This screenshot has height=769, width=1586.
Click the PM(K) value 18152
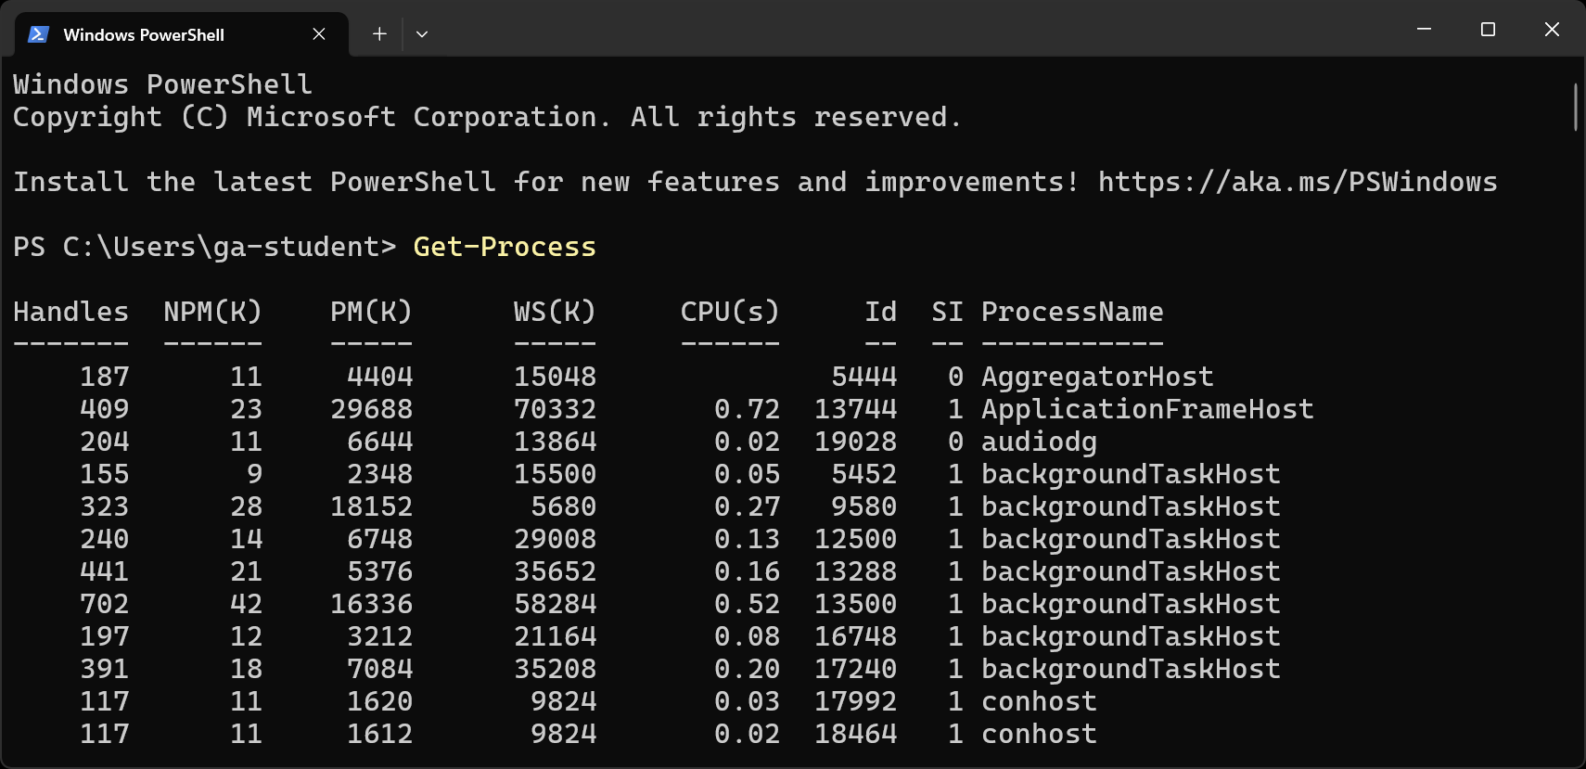(371, 506)
